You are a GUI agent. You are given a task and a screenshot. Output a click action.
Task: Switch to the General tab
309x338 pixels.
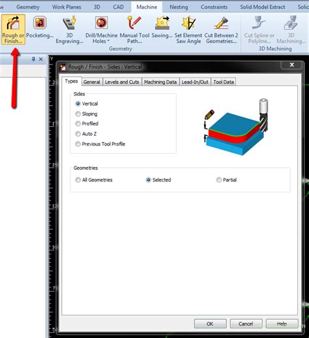[92, 82]
